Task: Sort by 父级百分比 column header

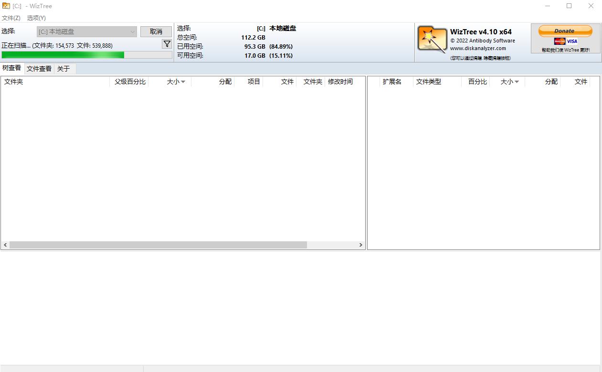Action: [129, 82]
